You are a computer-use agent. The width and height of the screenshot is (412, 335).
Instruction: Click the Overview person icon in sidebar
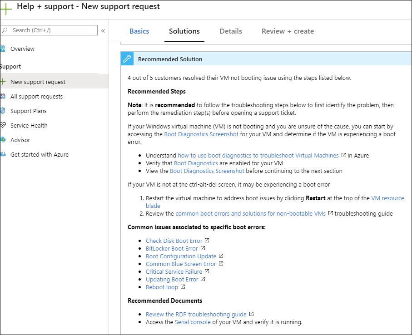(x=5, y=49)
